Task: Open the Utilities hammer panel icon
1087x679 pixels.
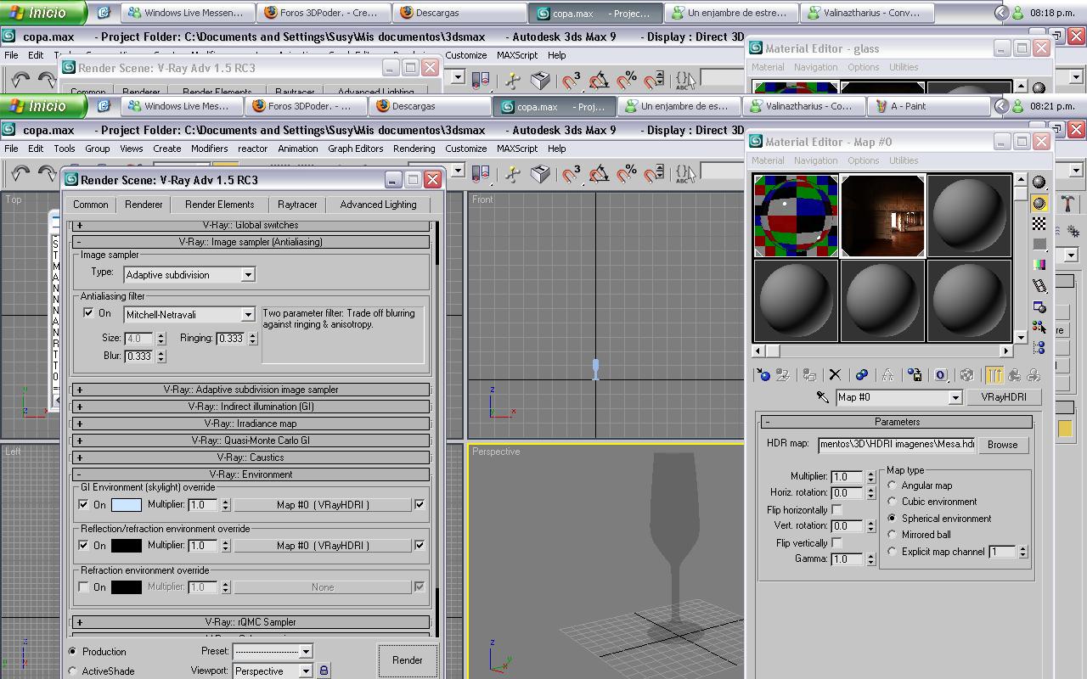Action: point(1068,203)
